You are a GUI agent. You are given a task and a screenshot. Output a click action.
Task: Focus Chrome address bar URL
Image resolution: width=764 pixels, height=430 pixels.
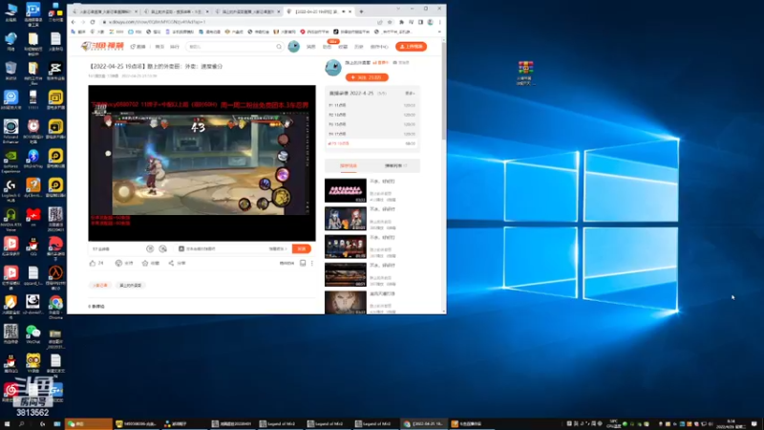click(239, 22)
